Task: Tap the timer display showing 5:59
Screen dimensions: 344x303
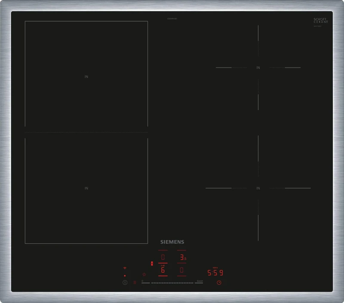Action: [x=215, y=272]
